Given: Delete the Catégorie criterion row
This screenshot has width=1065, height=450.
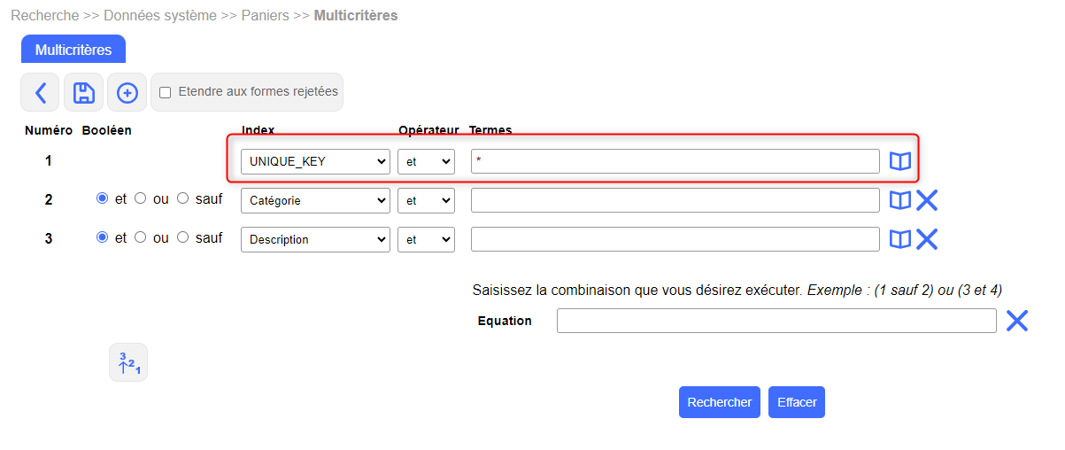Looking at the screenshot, I should (x=927, y=200).
